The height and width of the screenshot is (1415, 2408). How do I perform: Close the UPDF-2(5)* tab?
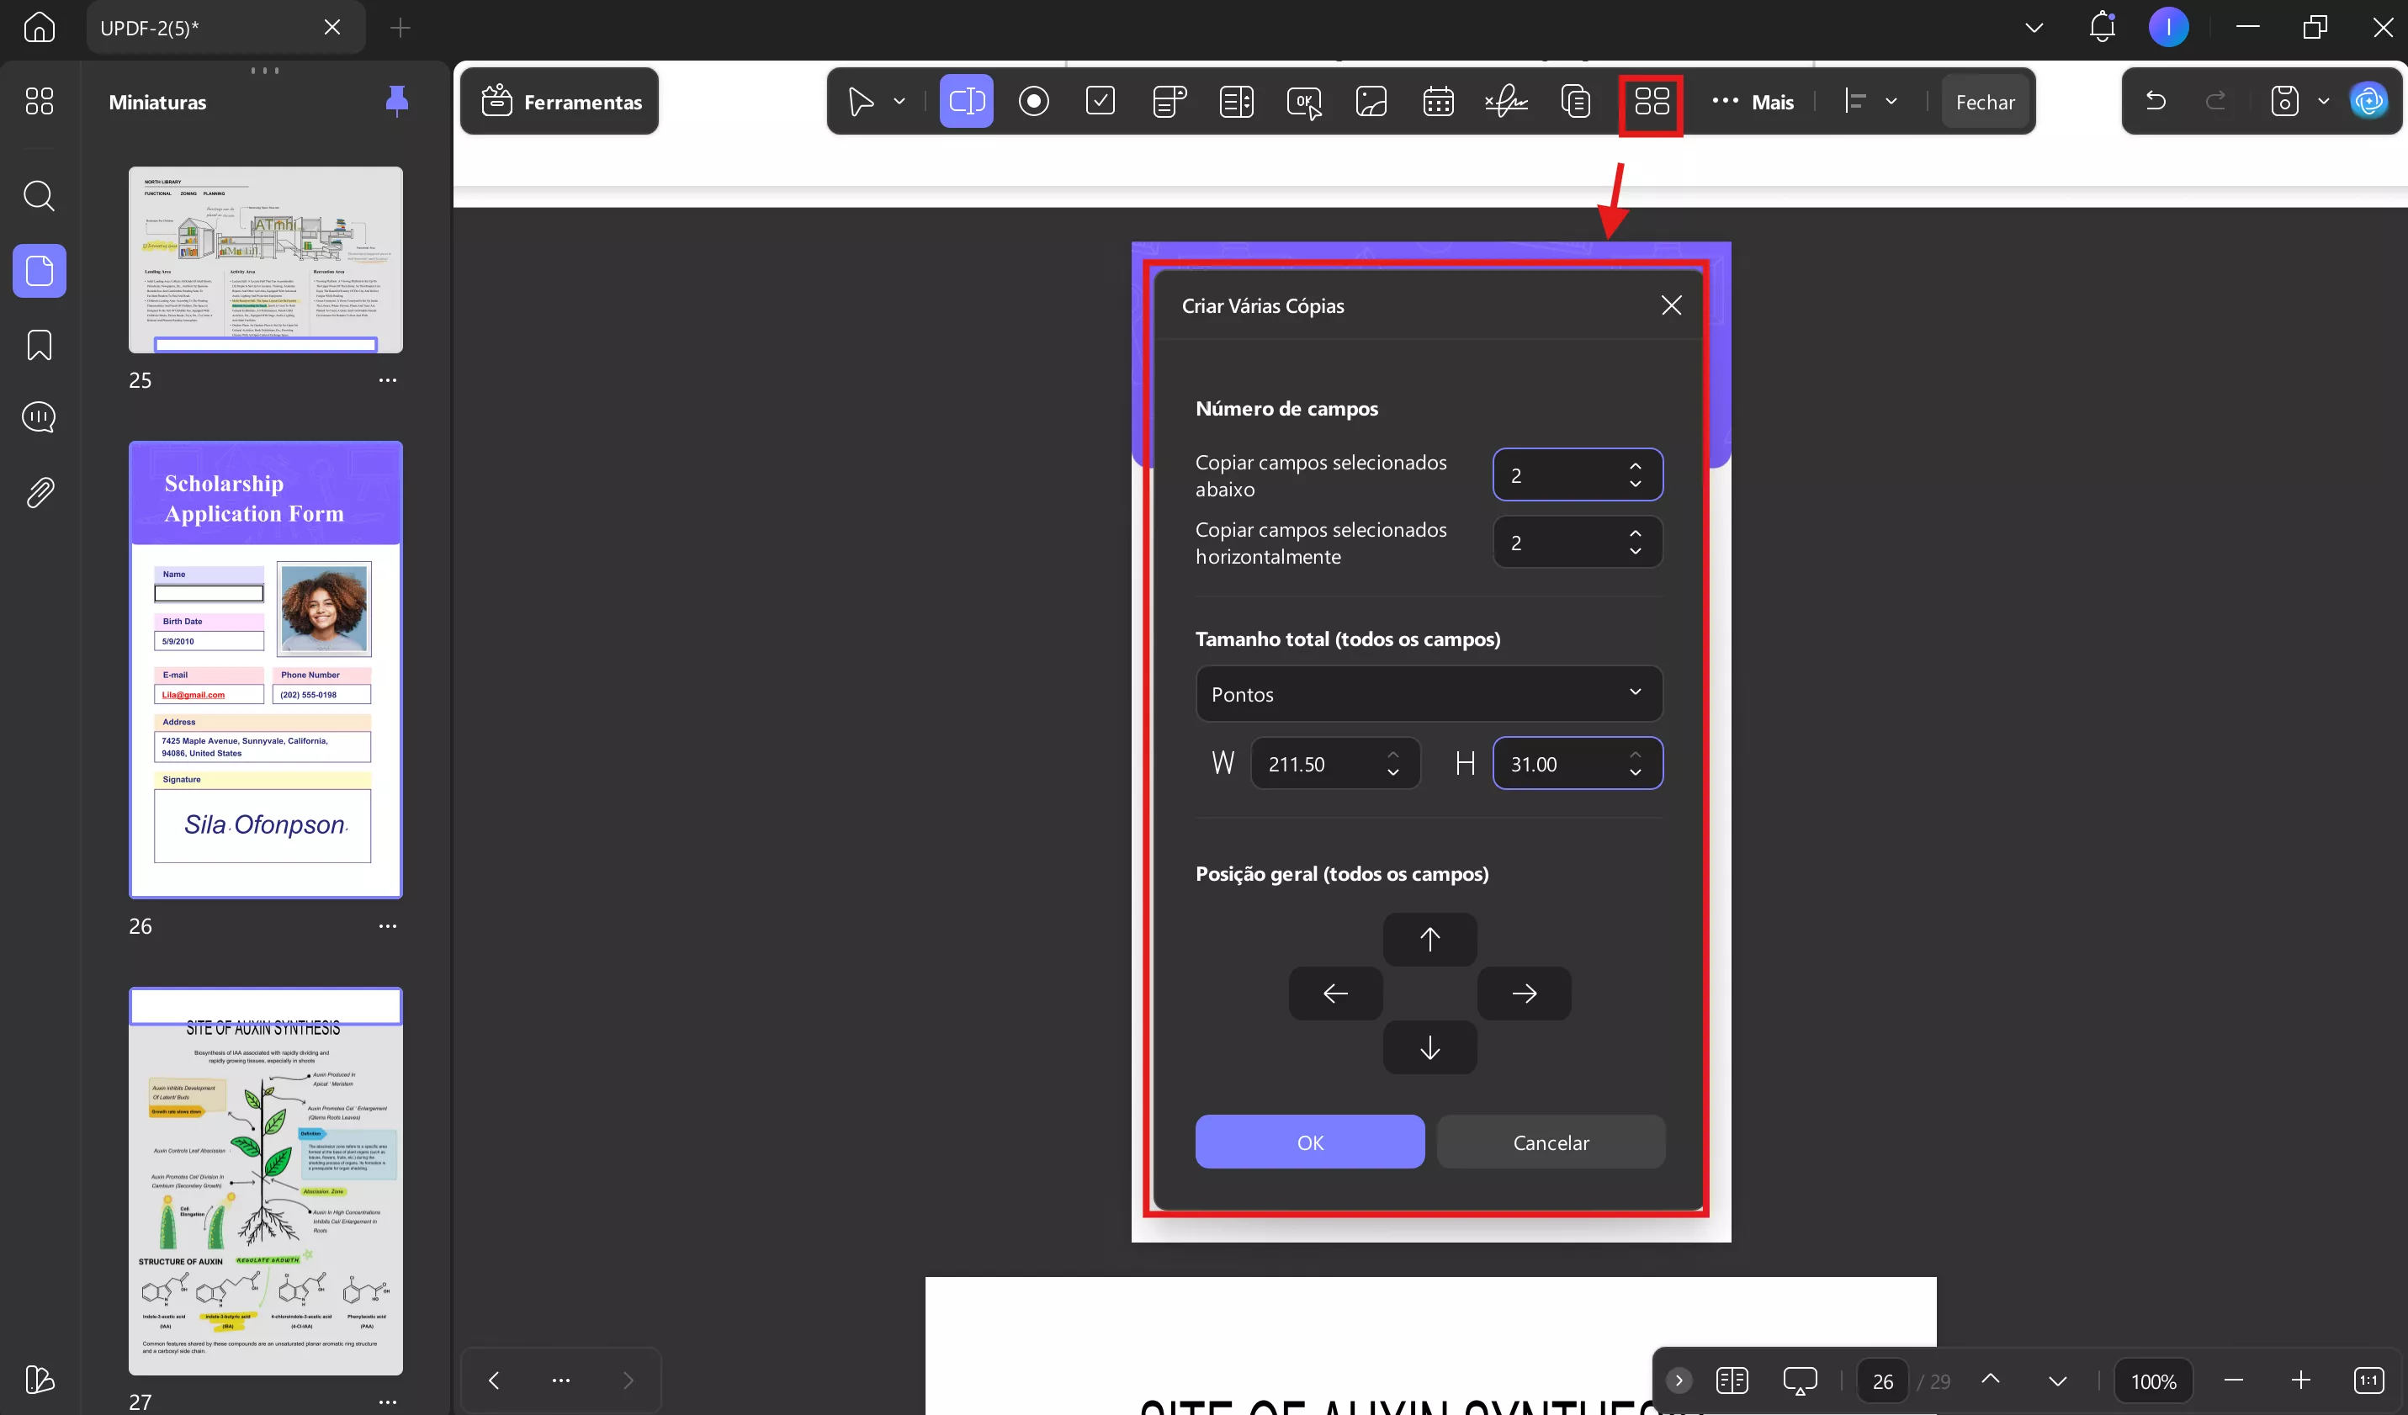(331, 27)
